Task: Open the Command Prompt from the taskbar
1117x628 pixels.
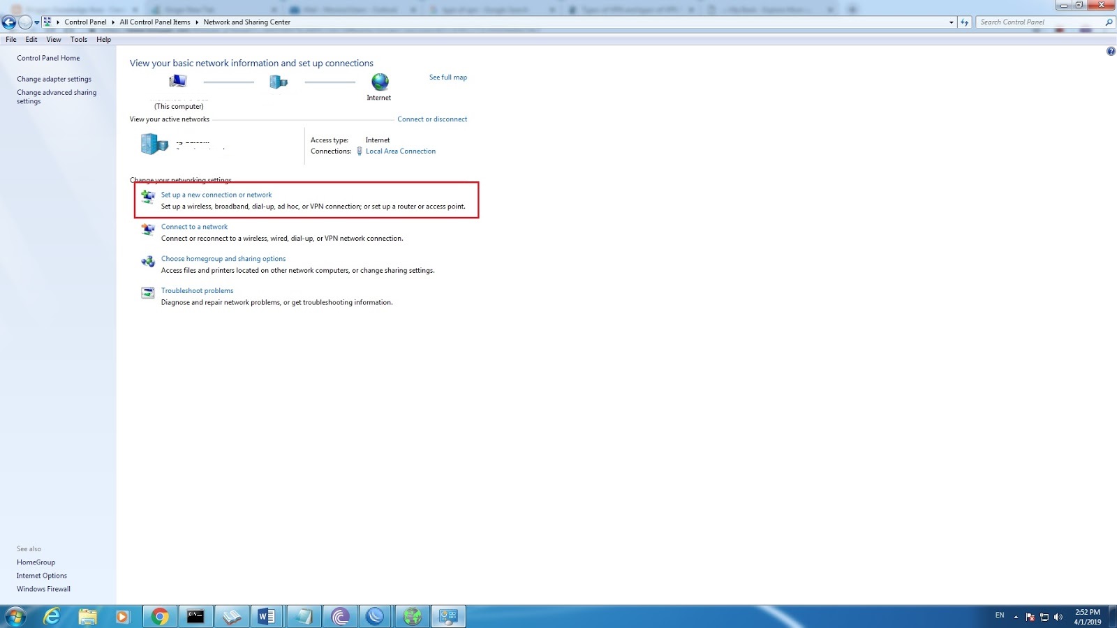Action: click(194, 616)
